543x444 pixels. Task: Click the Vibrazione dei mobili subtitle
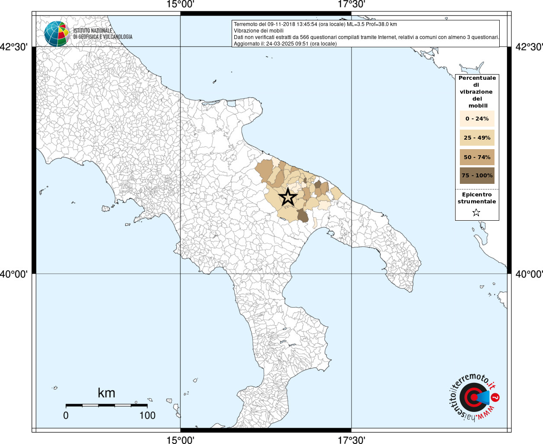(259, 31)
